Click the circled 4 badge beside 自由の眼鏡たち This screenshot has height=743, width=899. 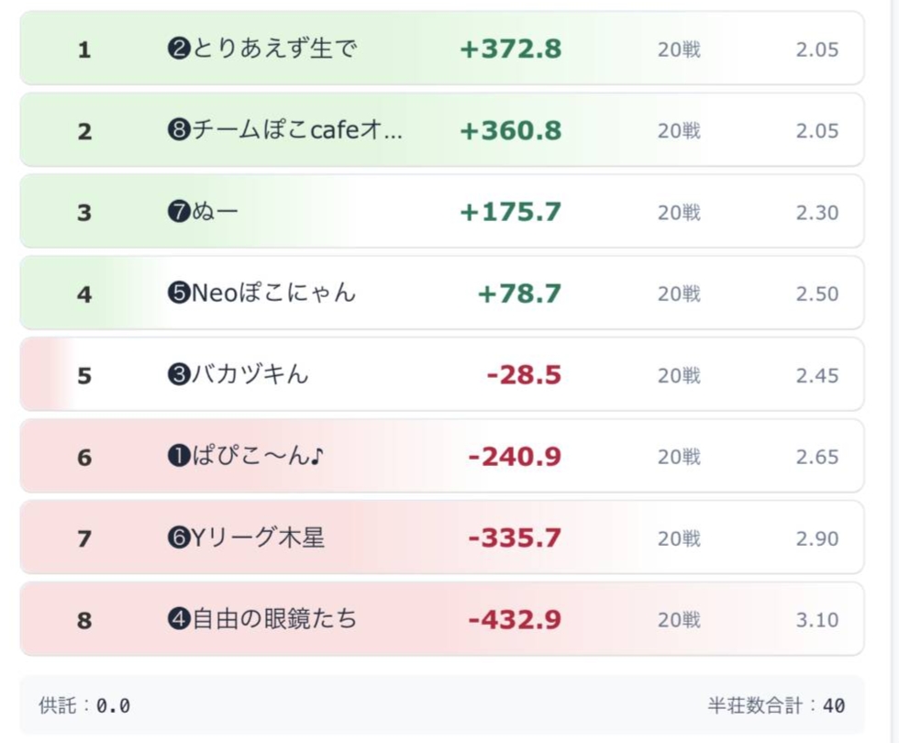click(178, 620)
